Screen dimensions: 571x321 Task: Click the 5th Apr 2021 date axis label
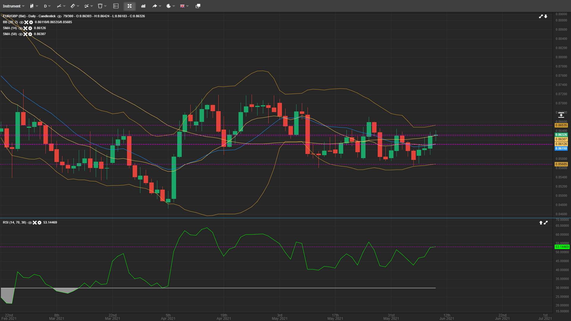[168, 317]
